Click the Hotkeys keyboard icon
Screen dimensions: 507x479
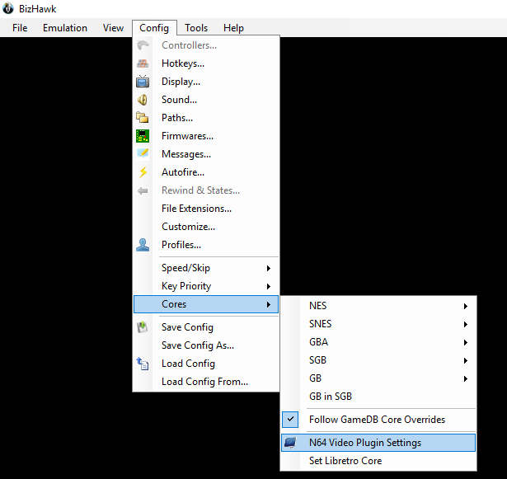click(143, 63)
